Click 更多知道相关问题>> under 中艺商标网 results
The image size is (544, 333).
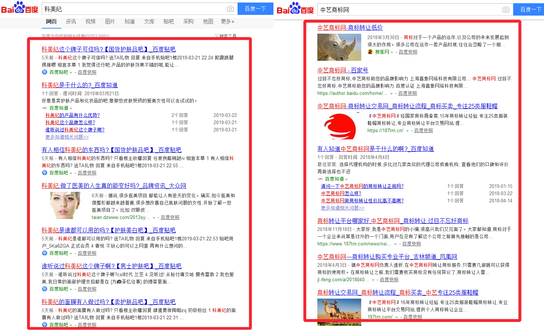[343, 208]
